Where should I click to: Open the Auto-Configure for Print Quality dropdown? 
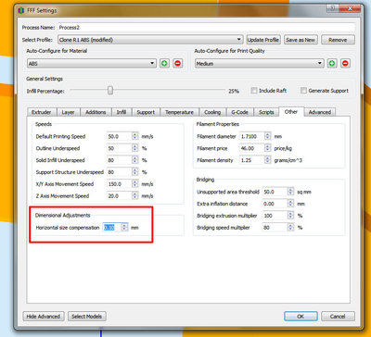(260, 63)
